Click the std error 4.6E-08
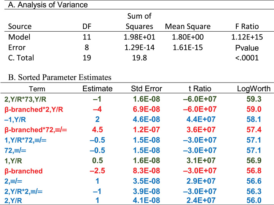 pos(147,119)
